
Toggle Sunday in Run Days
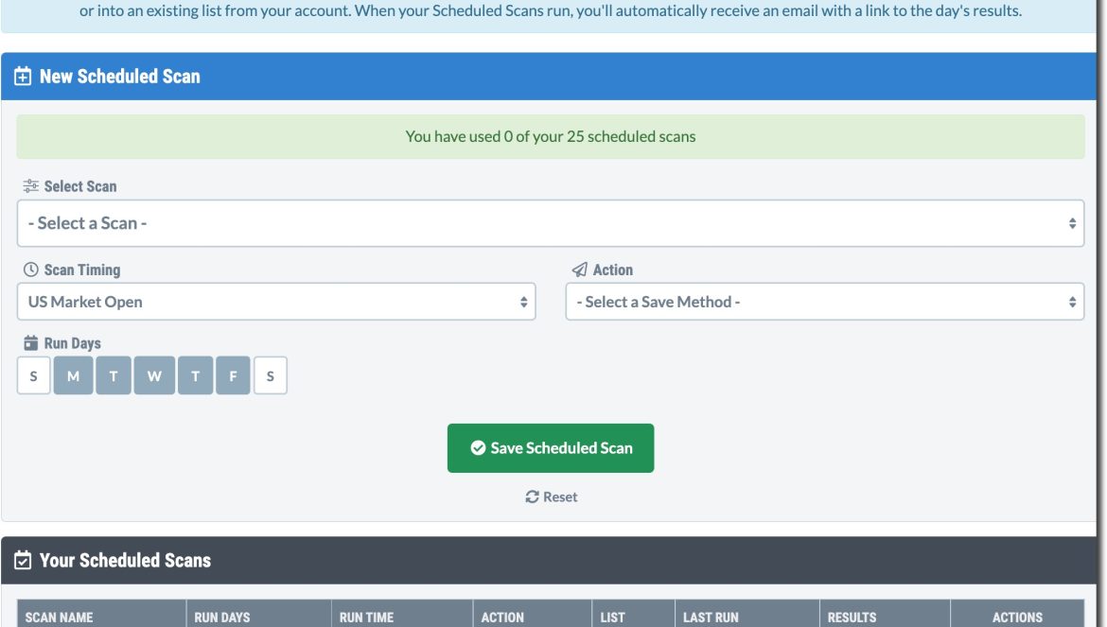click(x=33, y=375)
